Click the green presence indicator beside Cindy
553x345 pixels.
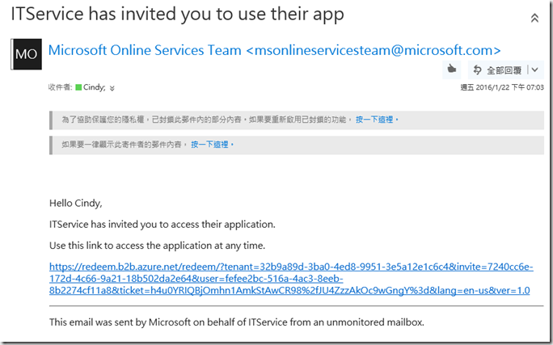click(78, 87)
